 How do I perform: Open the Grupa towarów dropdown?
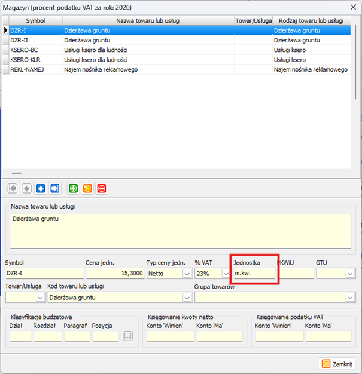click(349, 297)
